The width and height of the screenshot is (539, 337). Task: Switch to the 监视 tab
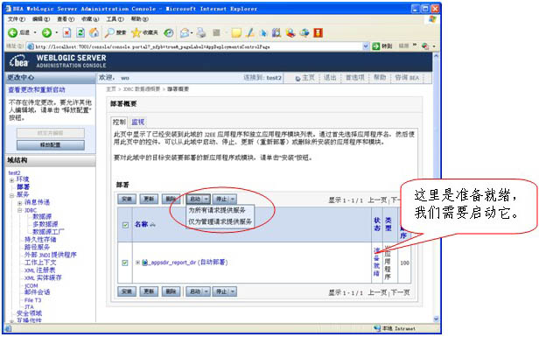tap(138, 122)
